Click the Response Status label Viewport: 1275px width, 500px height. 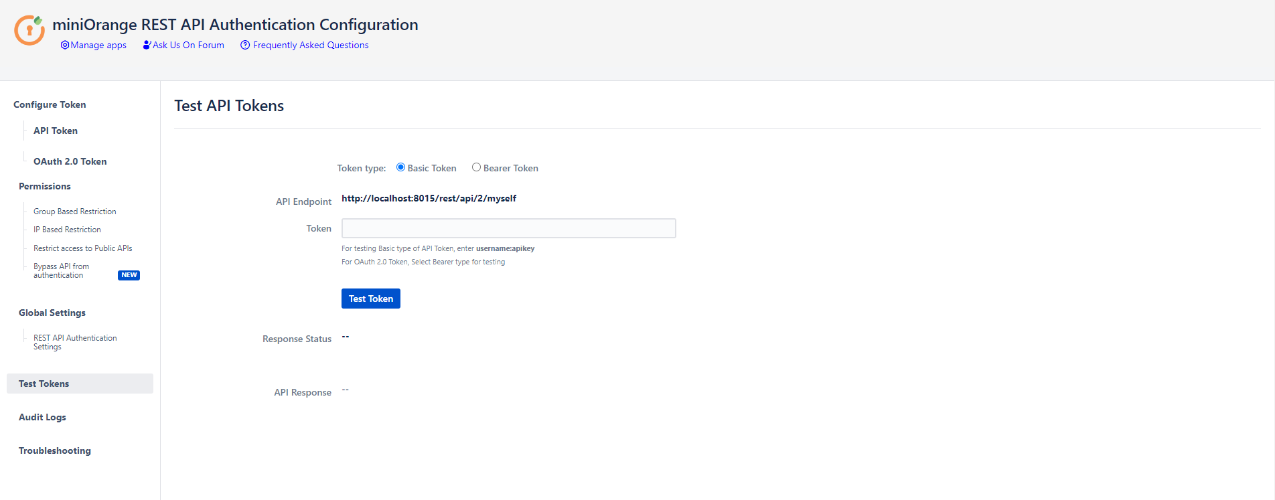tap(297, 339)
